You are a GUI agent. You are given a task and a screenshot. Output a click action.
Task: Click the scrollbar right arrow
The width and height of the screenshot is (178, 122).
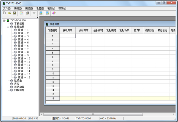[174, 114]
